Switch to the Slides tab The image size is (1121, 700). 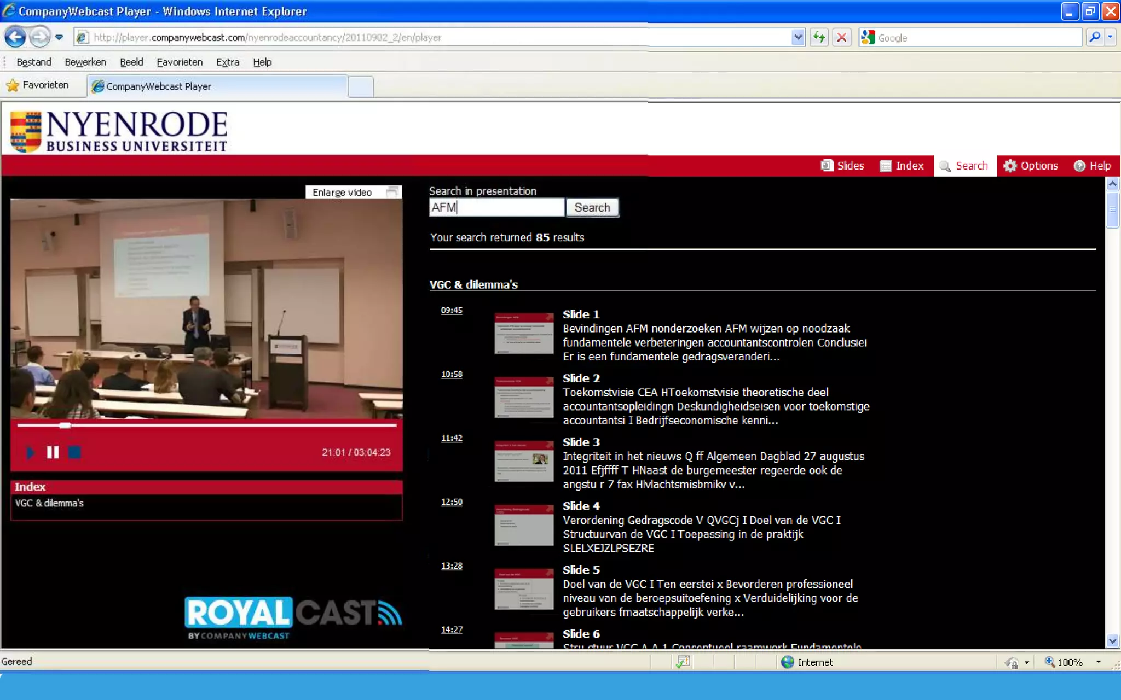coord(843,166)
